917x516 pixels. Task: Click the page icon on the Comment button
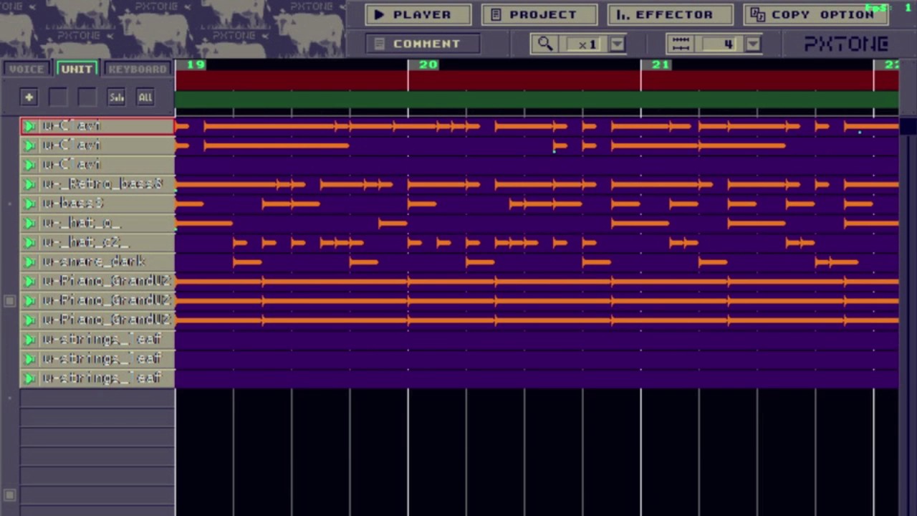[380, 44]
